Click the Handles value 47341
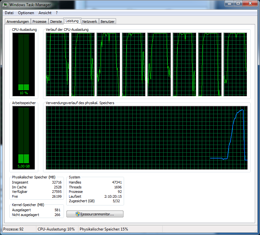 [x=117, y=182]
